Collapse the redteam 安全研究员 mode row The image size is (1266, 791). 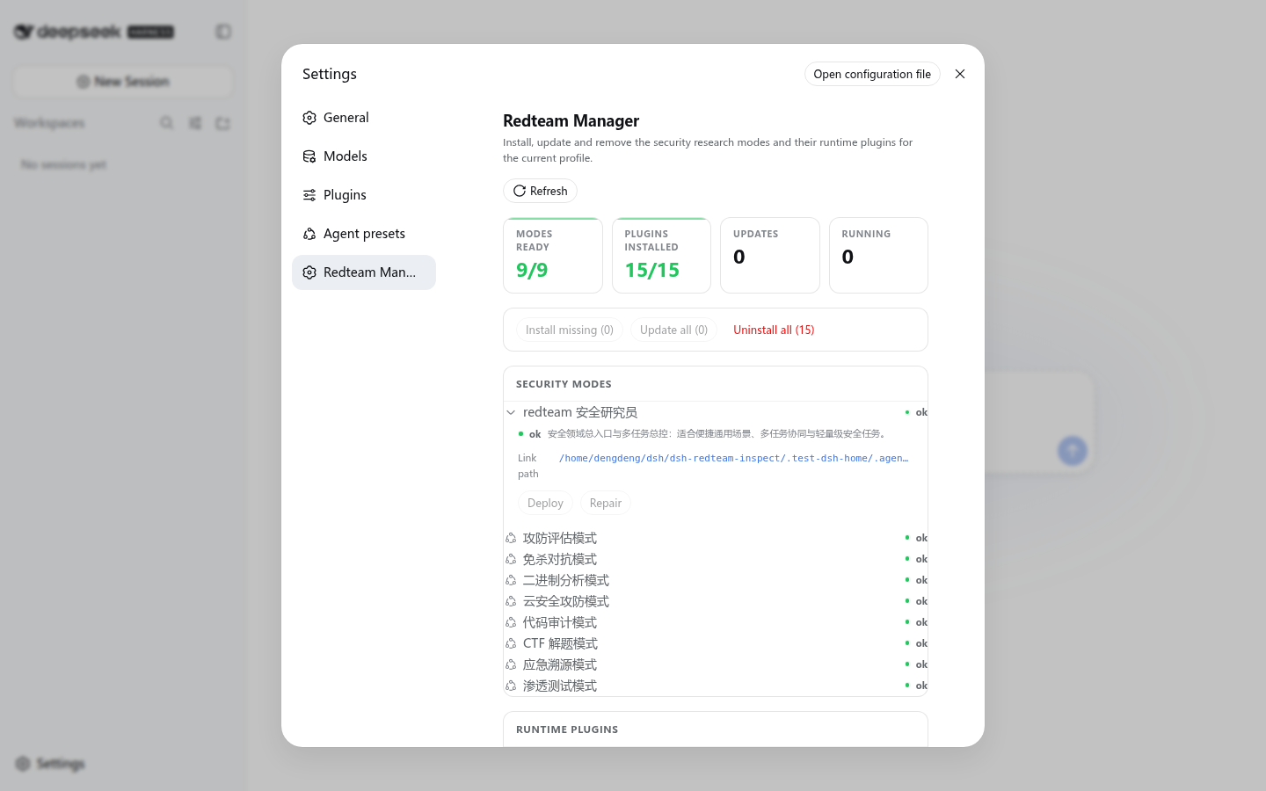716,412
